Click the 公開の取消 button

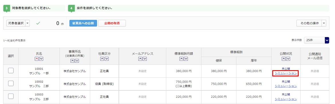pyautogui.click(x=112, y=23)
